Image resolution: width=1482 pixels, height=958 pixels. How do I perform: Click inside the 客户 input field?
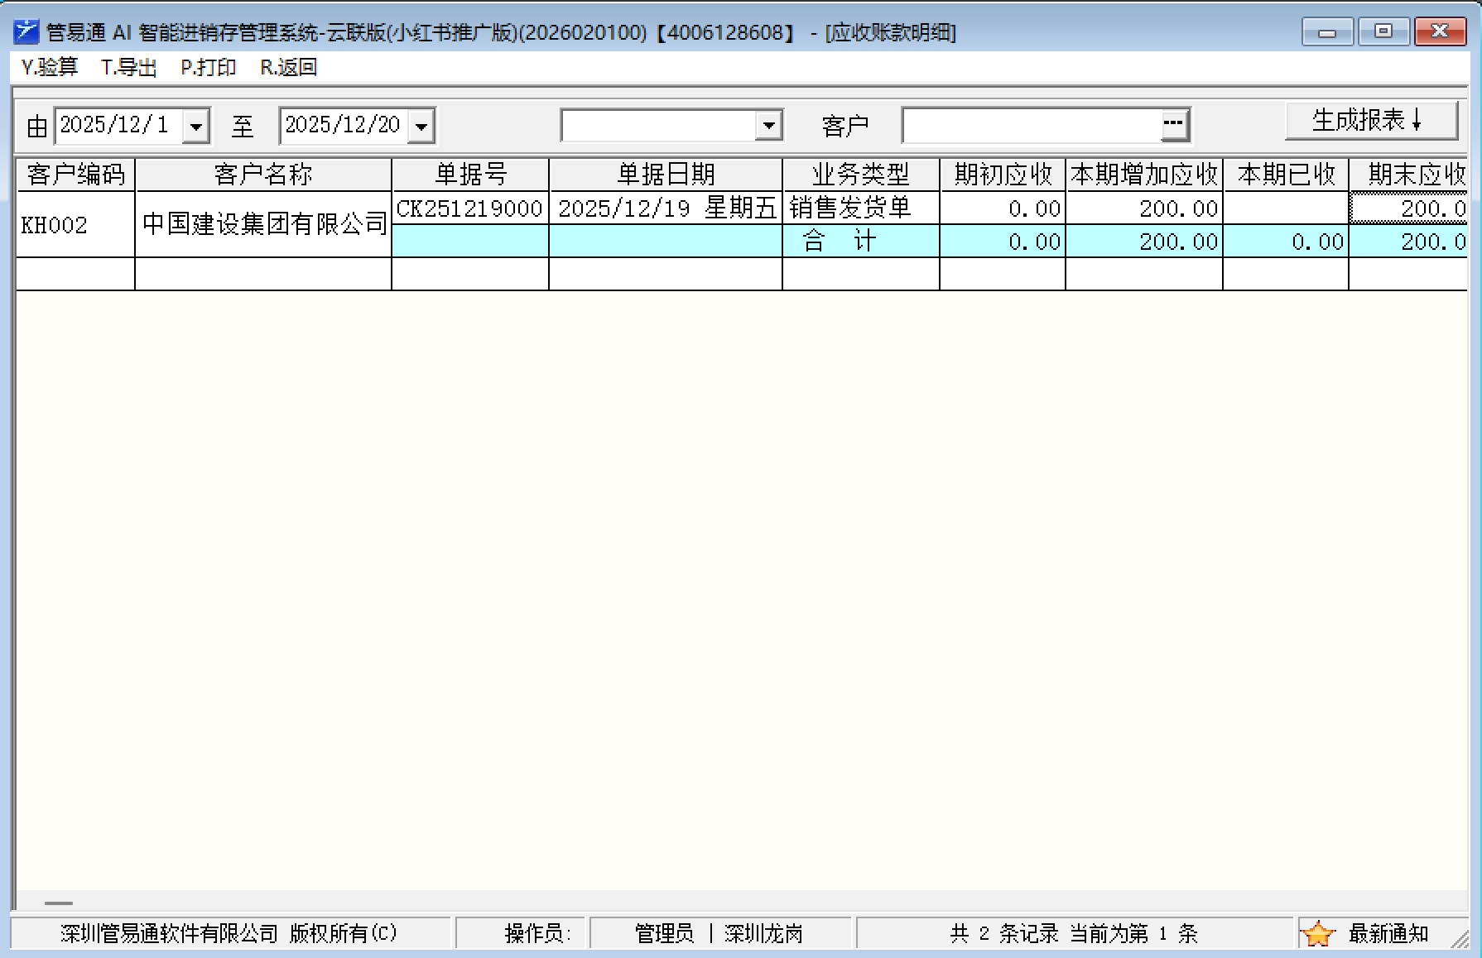[x=1031, y=126]
